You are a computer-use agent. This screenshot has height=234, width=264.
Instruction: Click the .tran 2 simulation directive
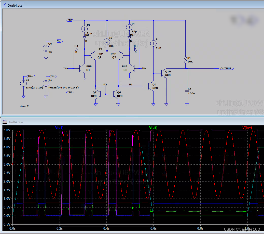pyautogui.click(x=24, y=106)
